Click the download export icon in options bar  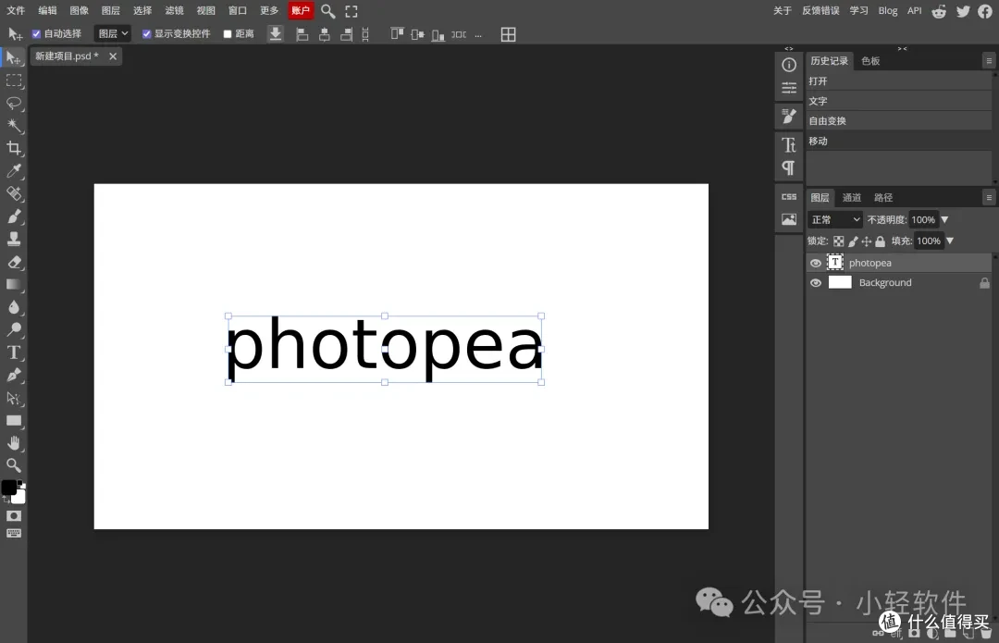276,34
